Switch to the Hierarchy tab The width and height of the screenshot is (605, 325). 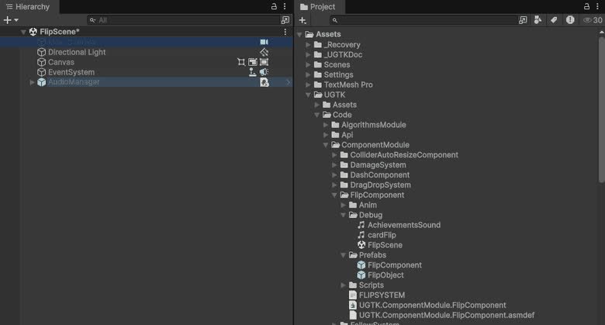pos(28,7)
